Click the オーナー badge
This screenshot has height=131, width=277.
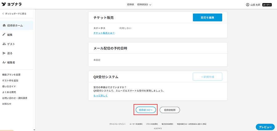click(267, 5)
